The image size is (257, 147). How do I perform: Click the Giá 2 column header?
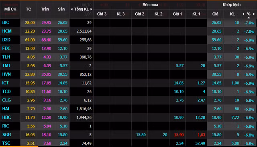pos(139,14)
